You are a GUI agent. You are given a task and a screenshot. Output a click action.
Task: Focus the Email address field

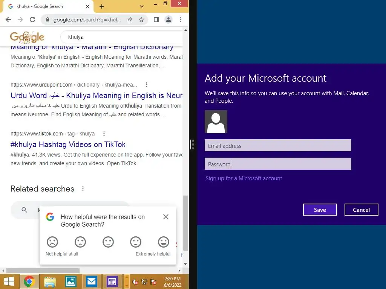tap(278, 146)
